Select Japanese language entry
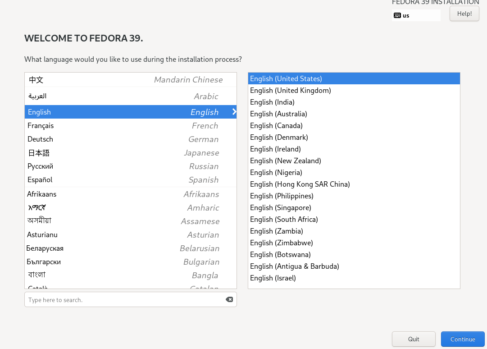Image resolution: width=487 pixels, height=349 pixels. click(131, 152)
